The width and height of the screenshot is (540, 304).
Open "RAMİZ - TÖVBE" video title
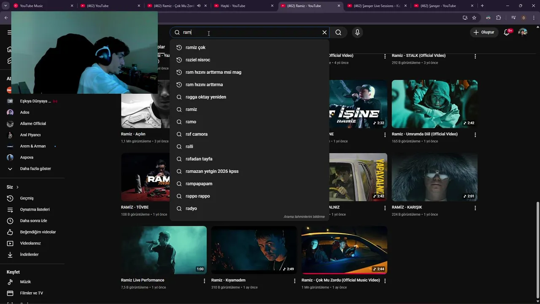pyautogui.click(x=135, y=207)
